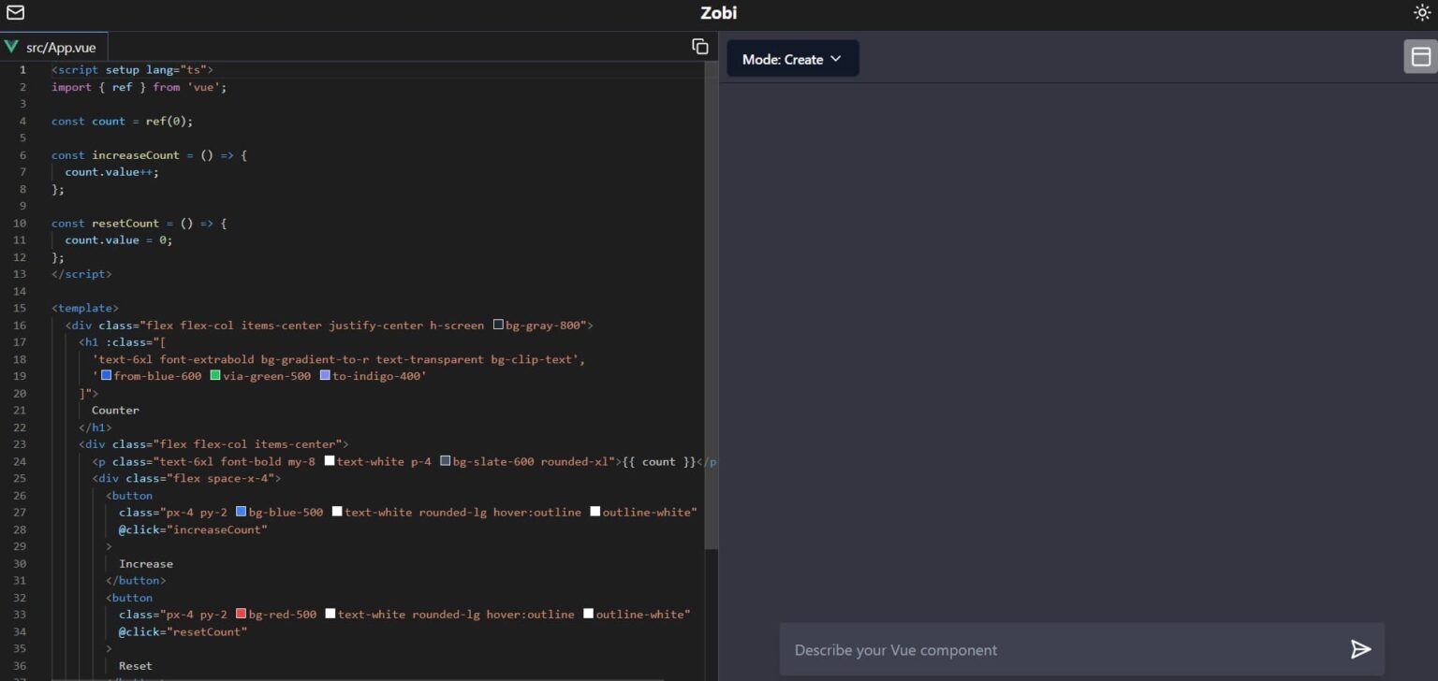Open the Mode: Create dropdown
The height and width of the screenshot is (681, 1438).
point(792,59)
